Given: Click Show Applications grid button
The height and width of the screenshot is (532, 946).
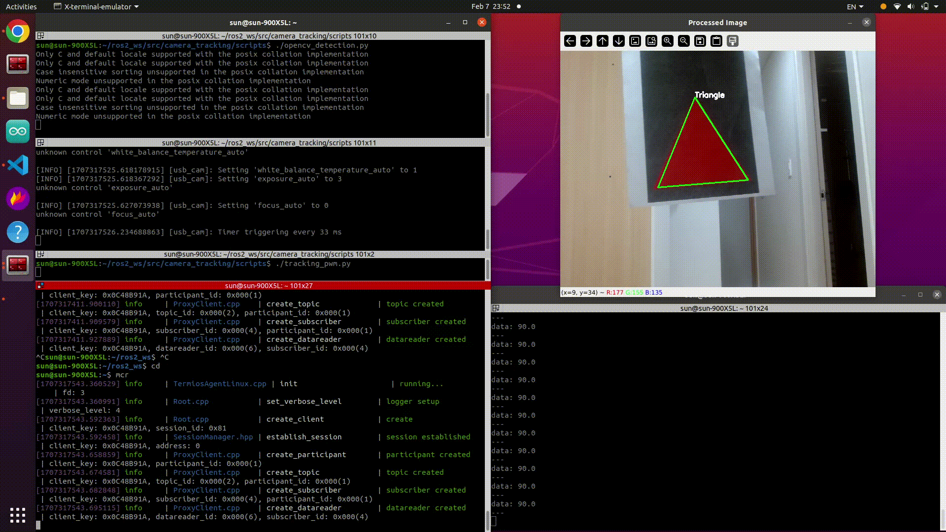Looking at the screenshot, I should [18, 515].
